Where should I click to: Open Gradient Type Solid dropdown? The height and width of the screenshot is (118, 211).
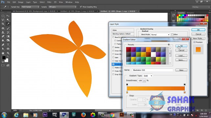[x=148, y=76]
